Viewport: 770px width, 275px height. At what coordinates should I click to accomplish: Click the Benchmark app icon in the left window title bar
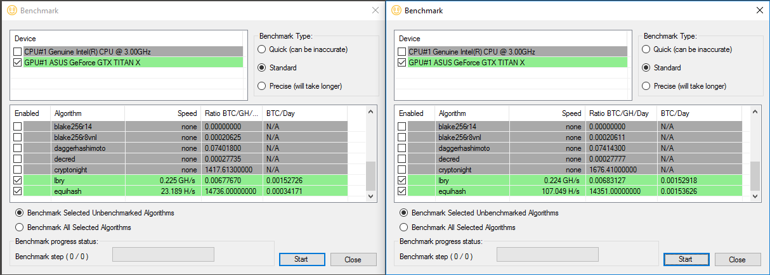(x=11, y=10)
